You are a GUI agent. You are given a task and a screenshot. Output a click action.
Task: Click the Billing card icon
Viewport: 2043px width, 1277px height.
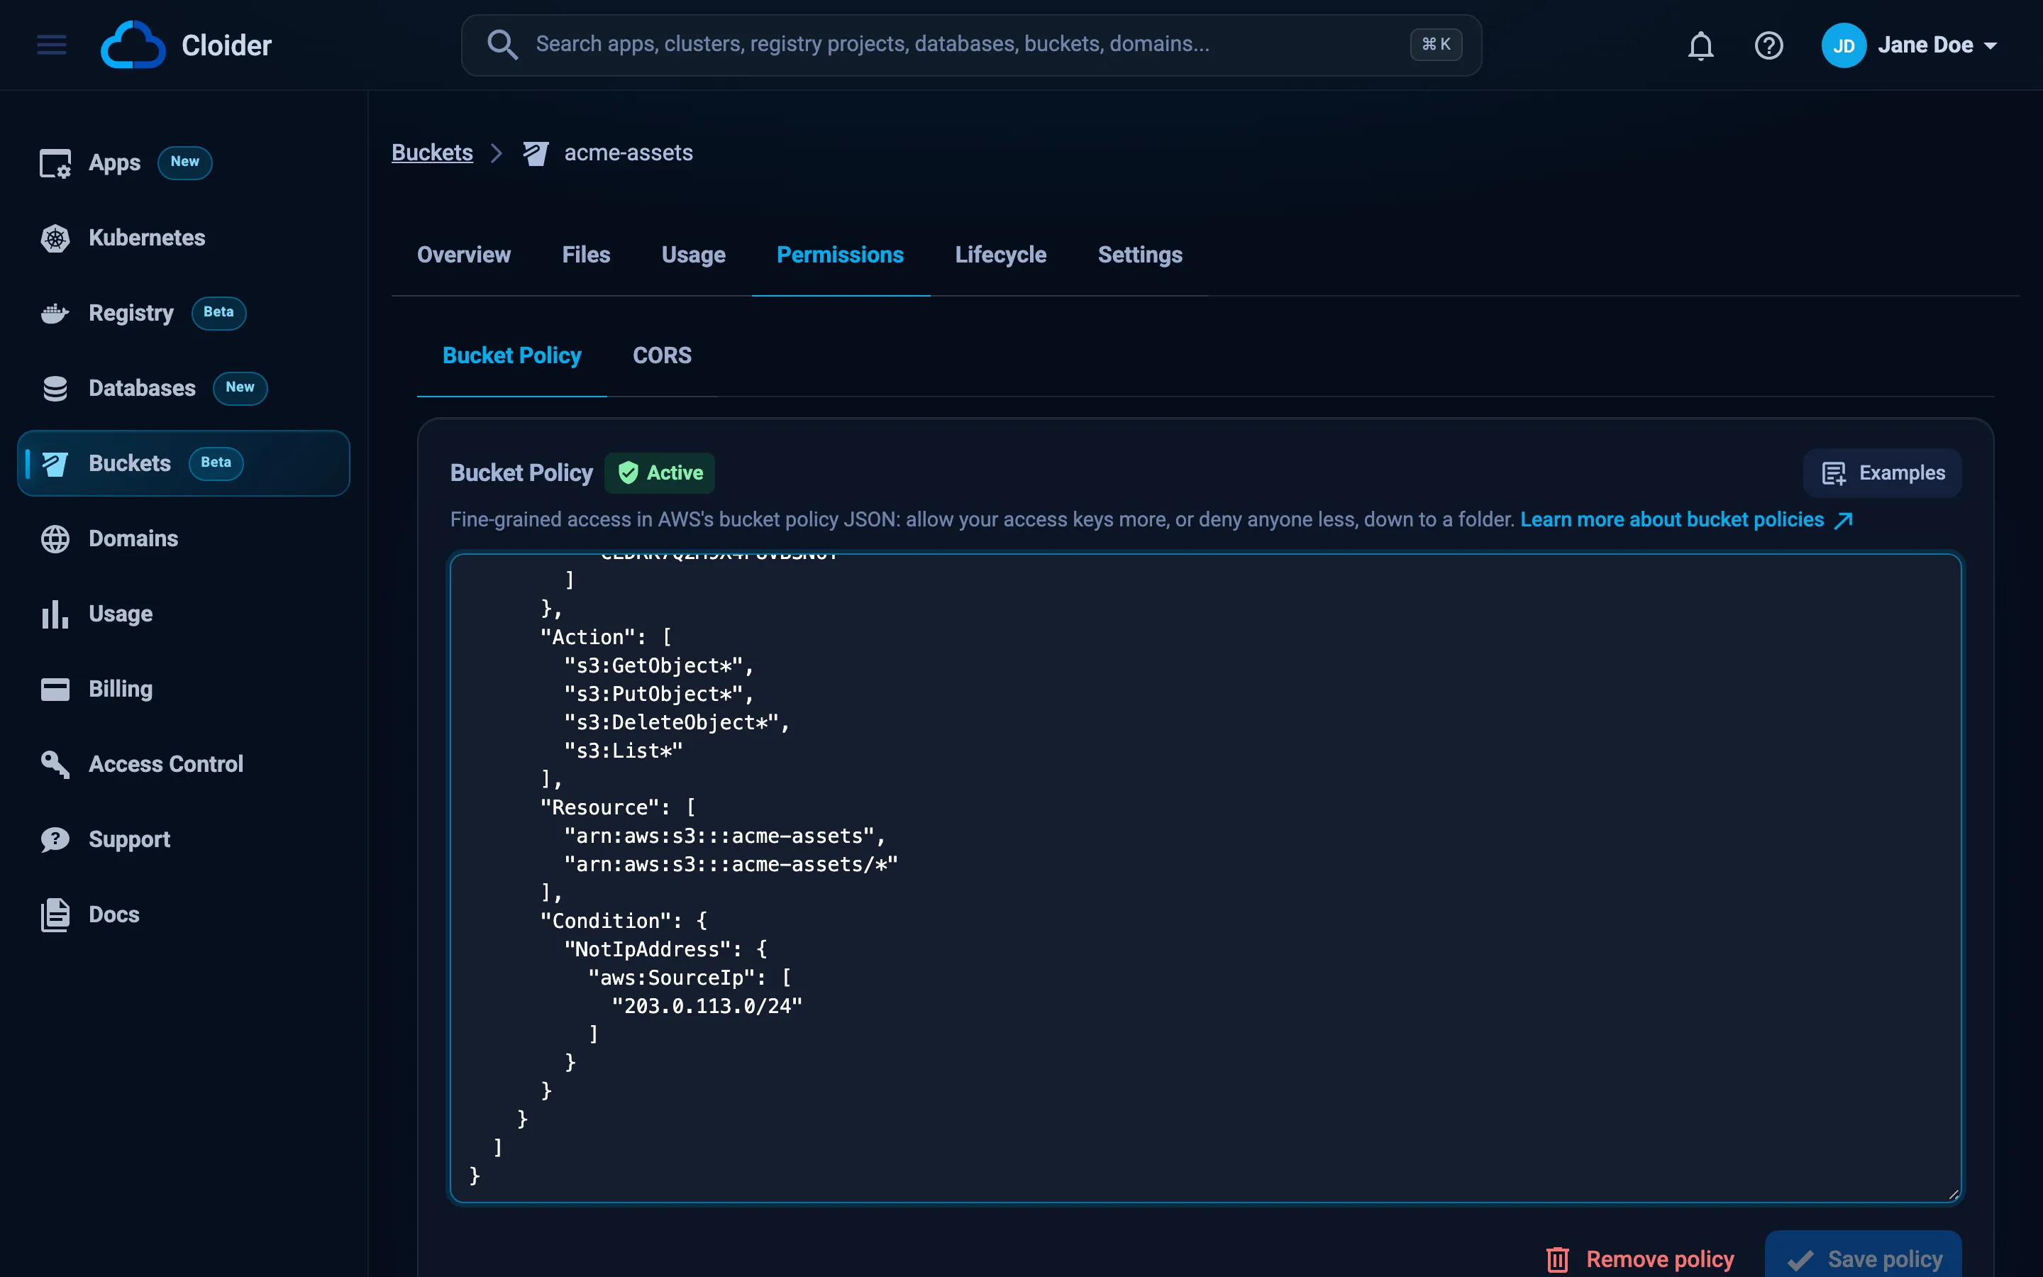(x=56, y=689)
